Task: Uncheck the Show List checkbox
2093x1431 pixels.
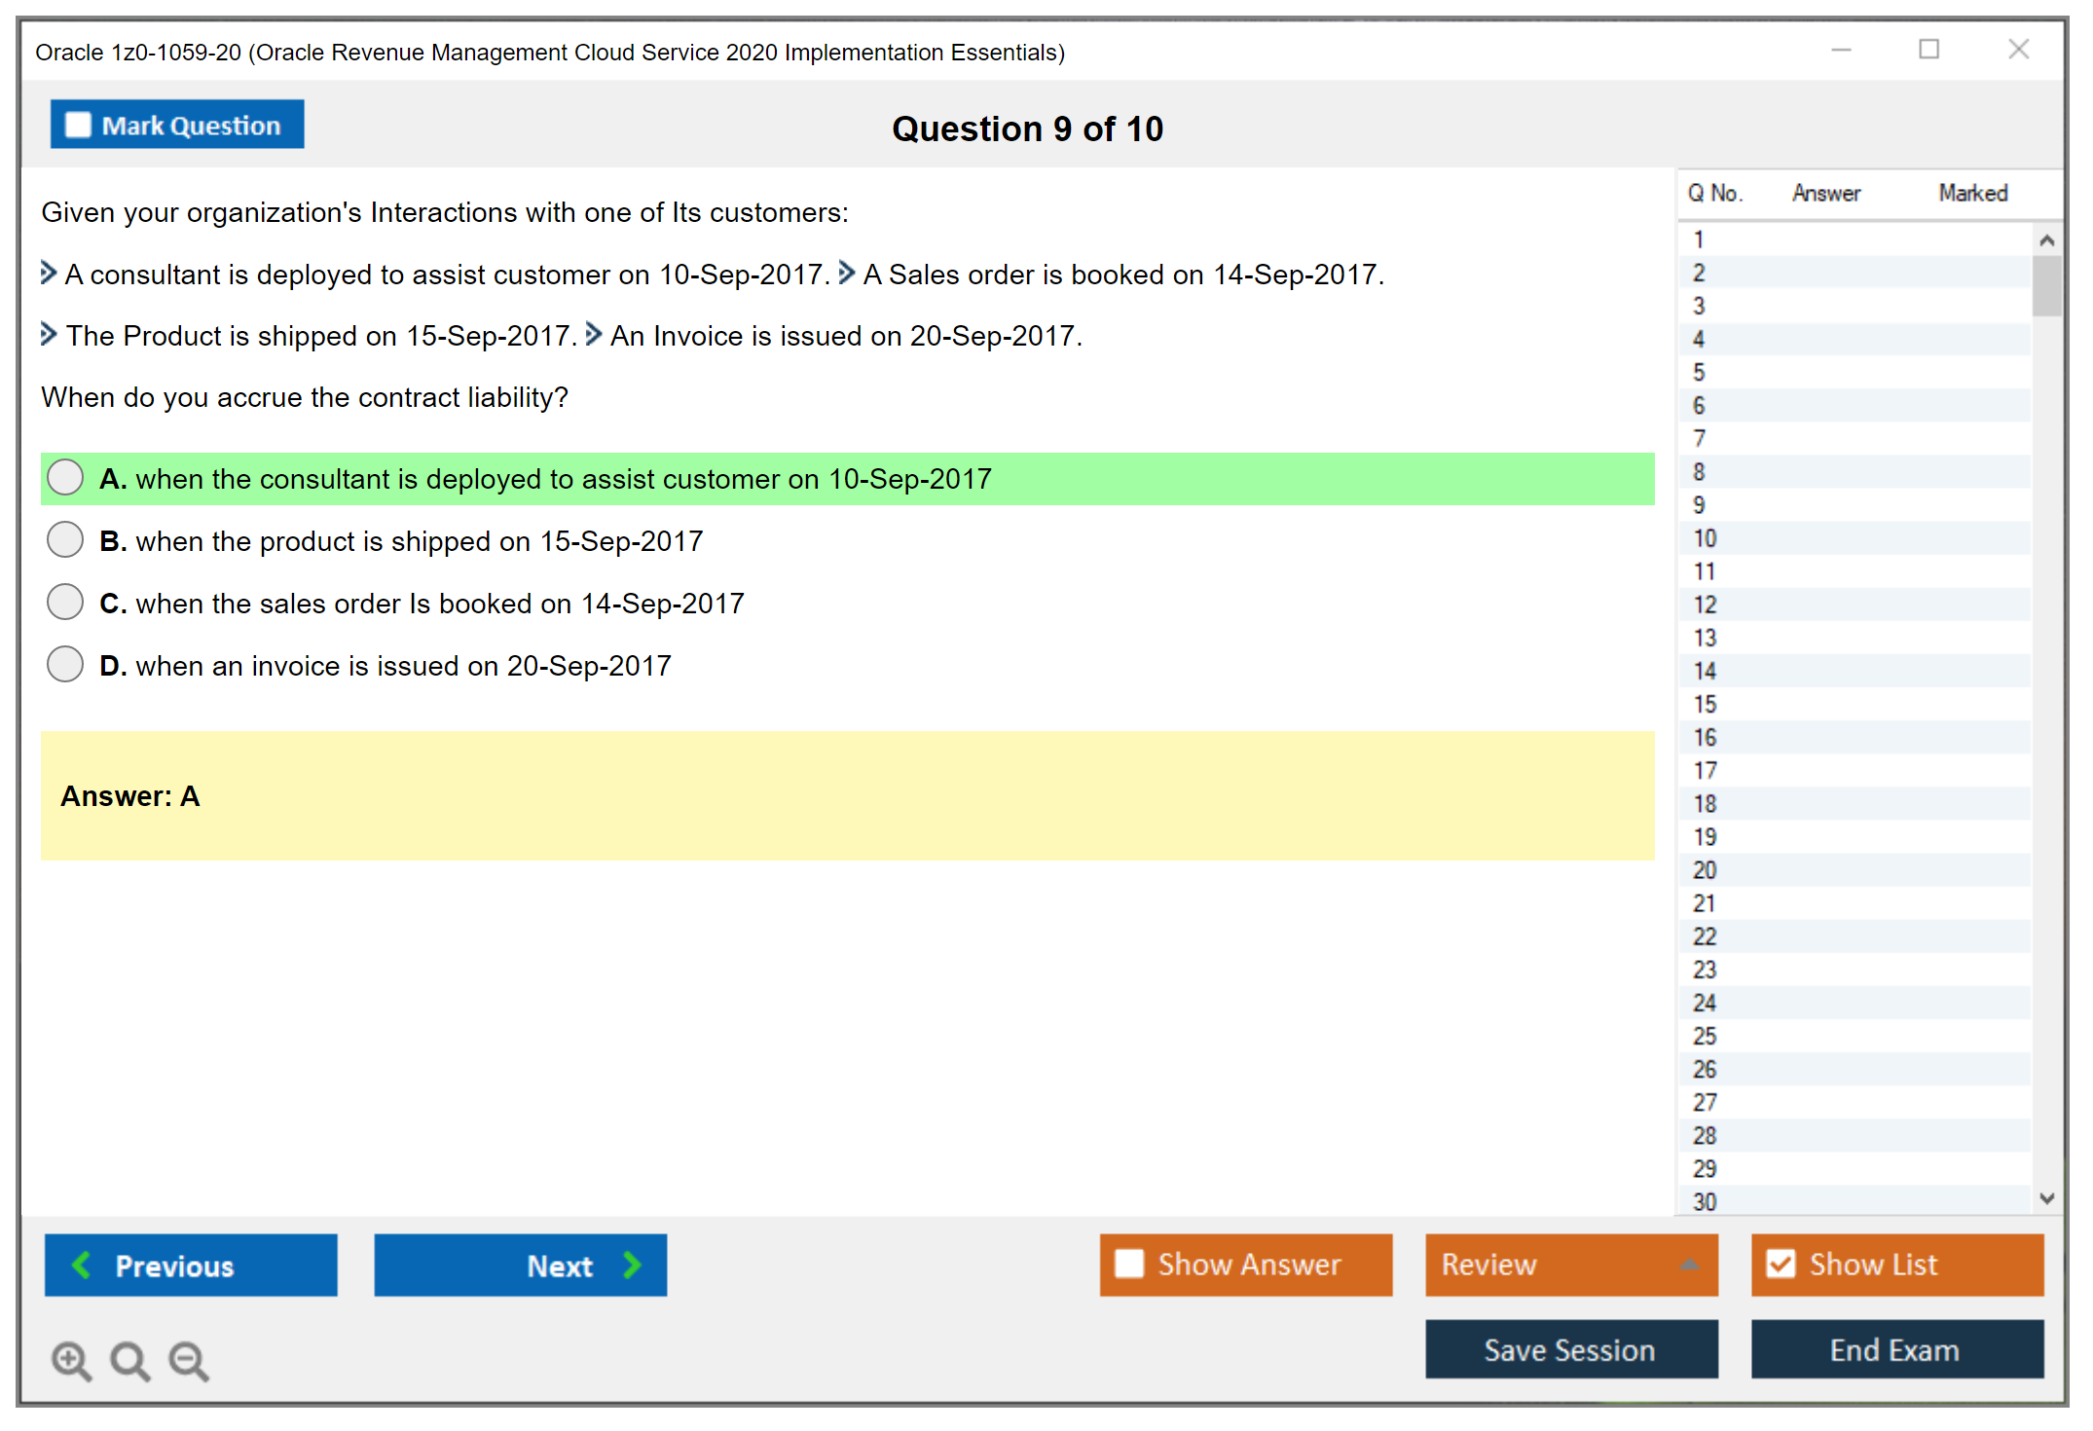Action: 1781,1264
